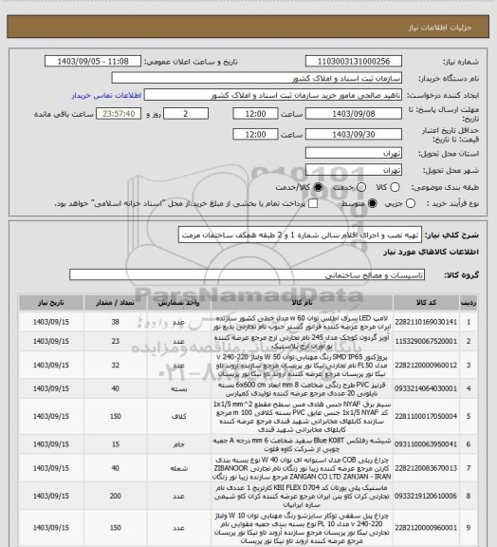Click the KBI FLEX D704 mastic description
The height and width of the screenshot is (547, 497).
click(302, 496)
